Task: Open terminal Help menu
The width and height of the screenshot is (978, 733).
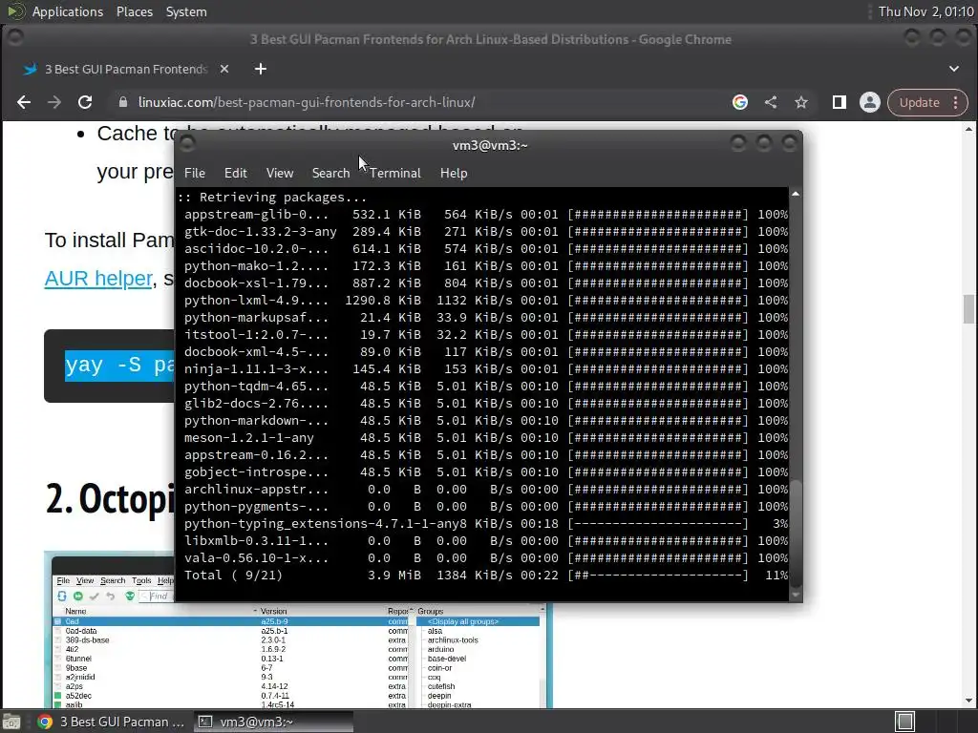Action: [454, 173]
